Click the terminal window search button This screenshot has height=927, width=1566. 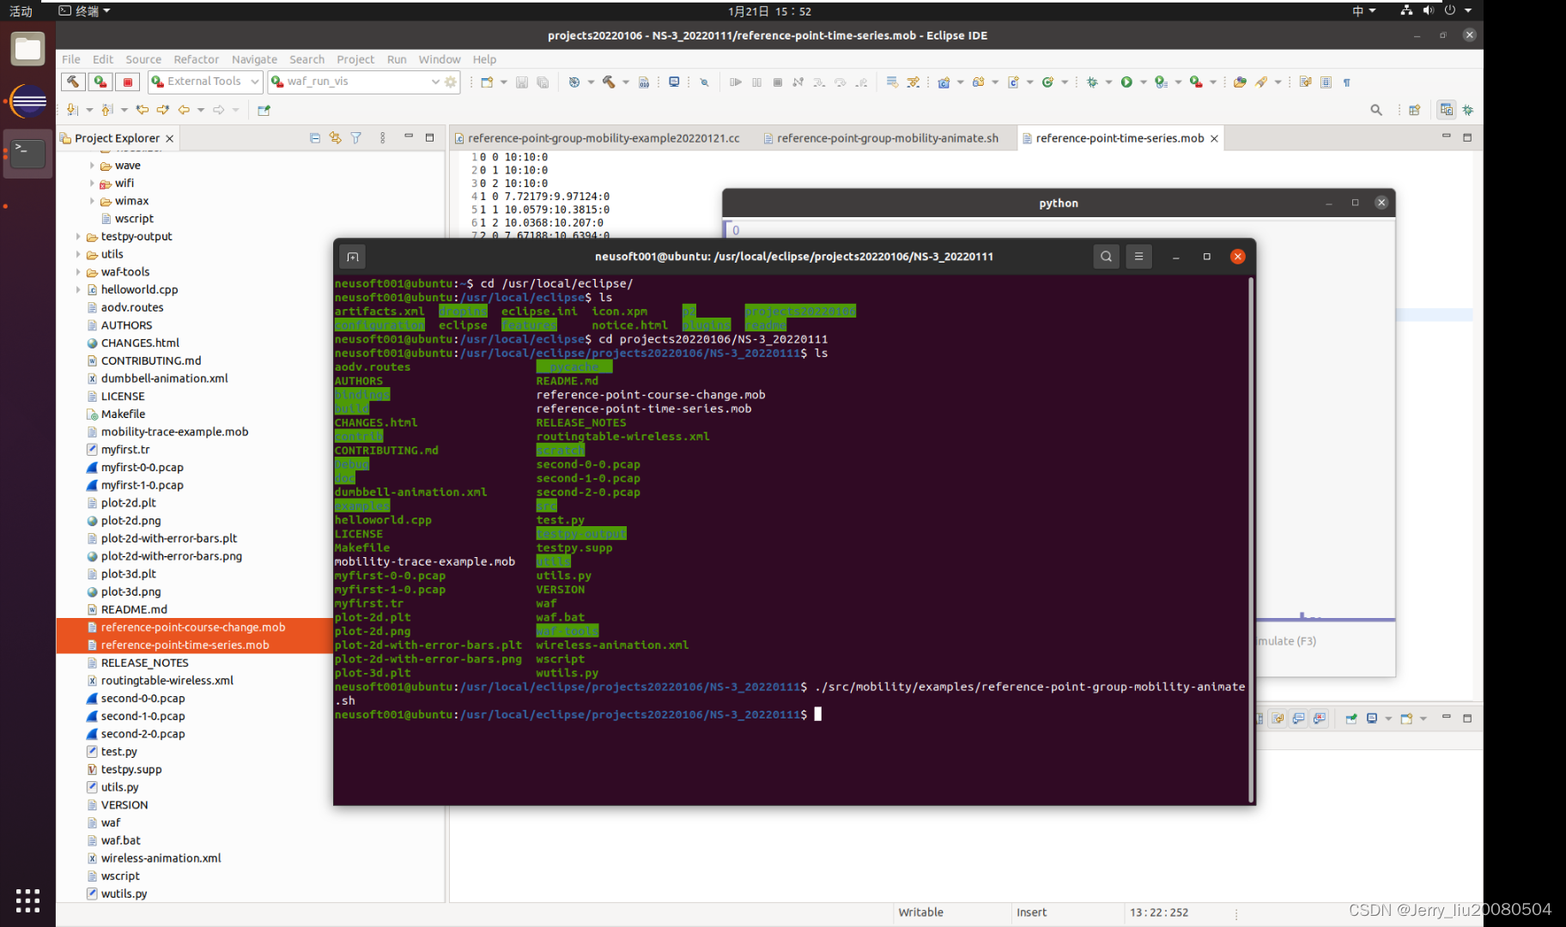(1106, 257)
